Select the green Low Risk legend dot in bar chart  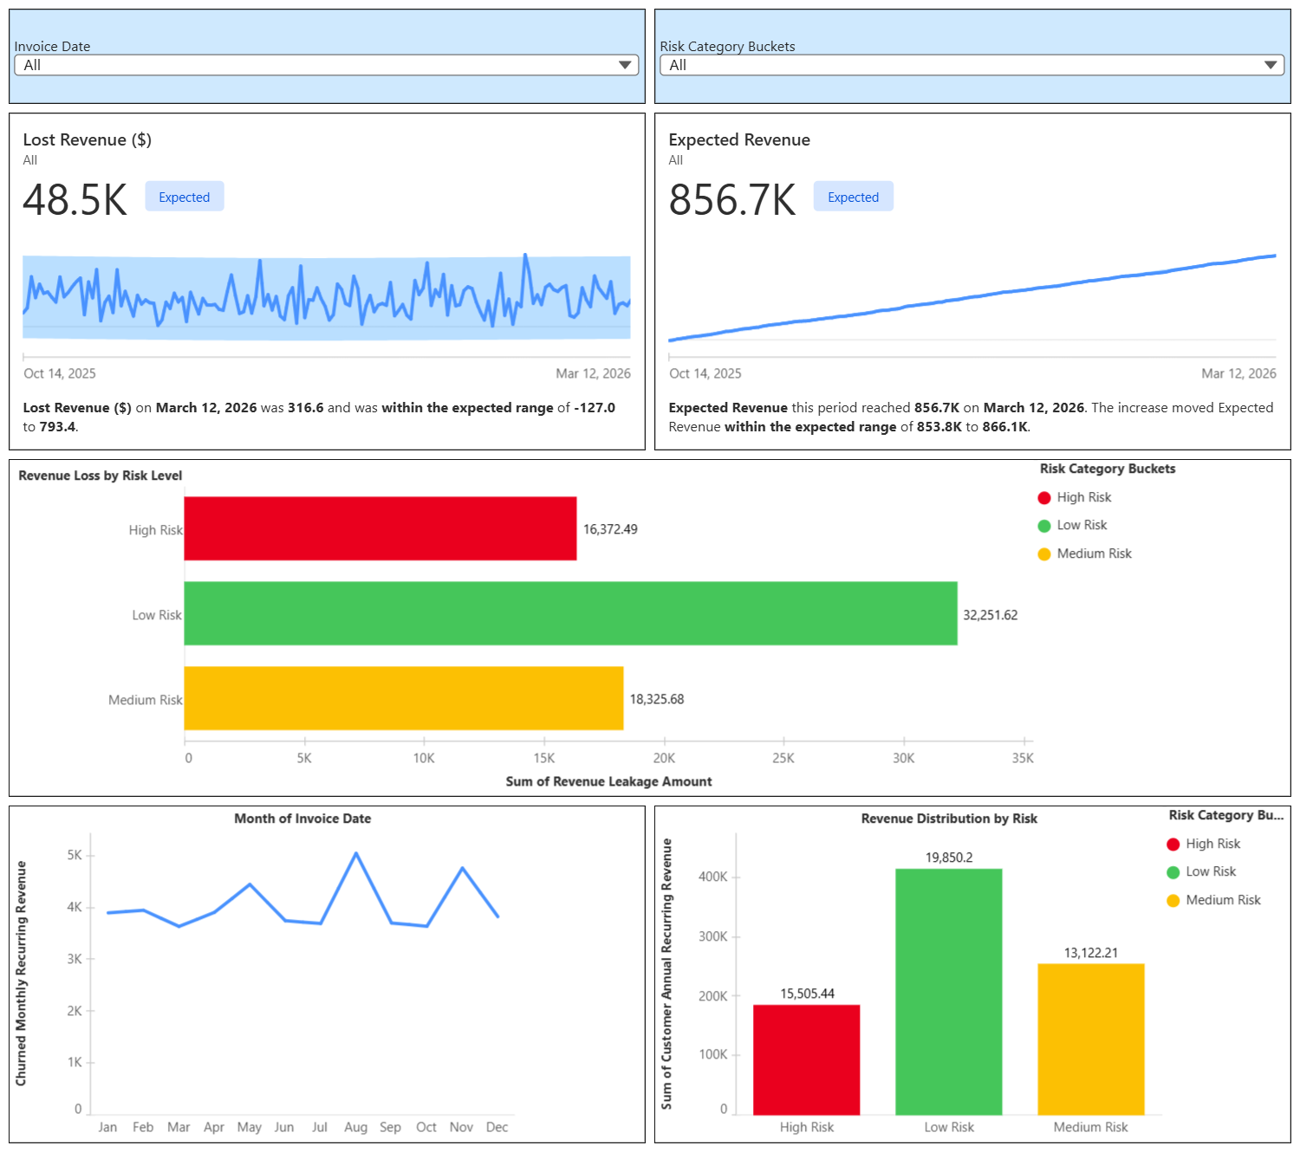pyautogui.click(x=1044, y=526)
